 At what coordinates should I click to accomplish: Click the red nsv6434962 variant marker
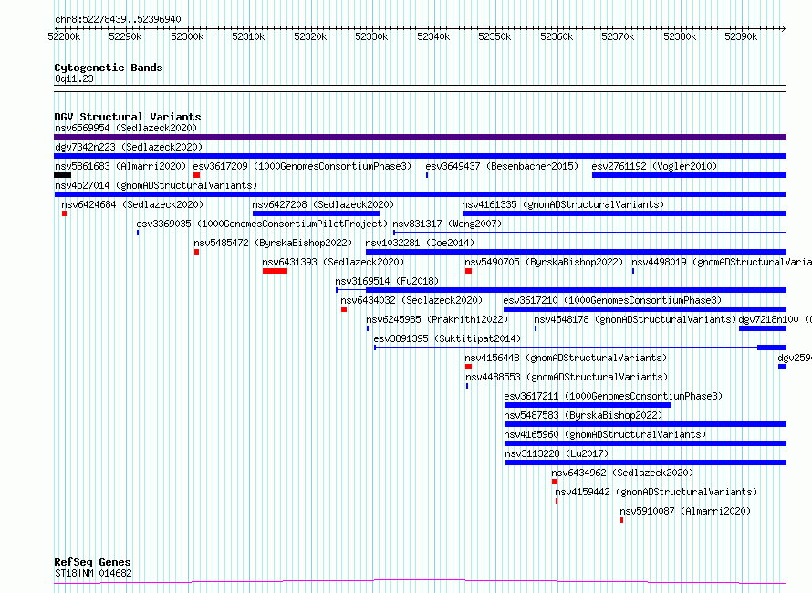tap(555, 482)
